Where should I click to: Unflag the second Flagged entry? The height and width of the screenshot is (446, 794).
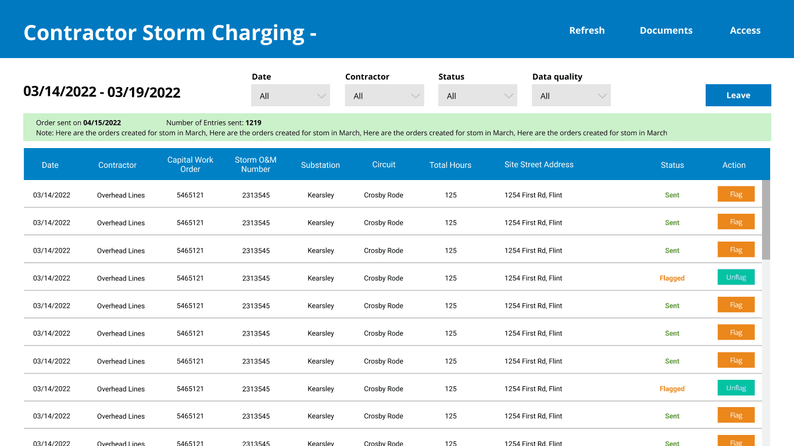pos(736,388)
